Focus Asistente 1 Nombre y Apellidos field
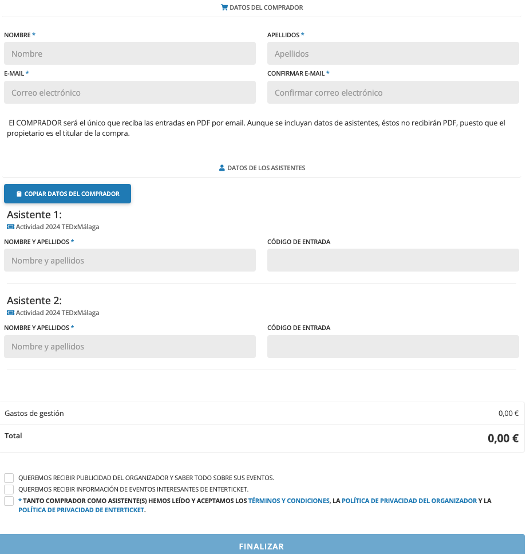526x554 pixels. 130,261
